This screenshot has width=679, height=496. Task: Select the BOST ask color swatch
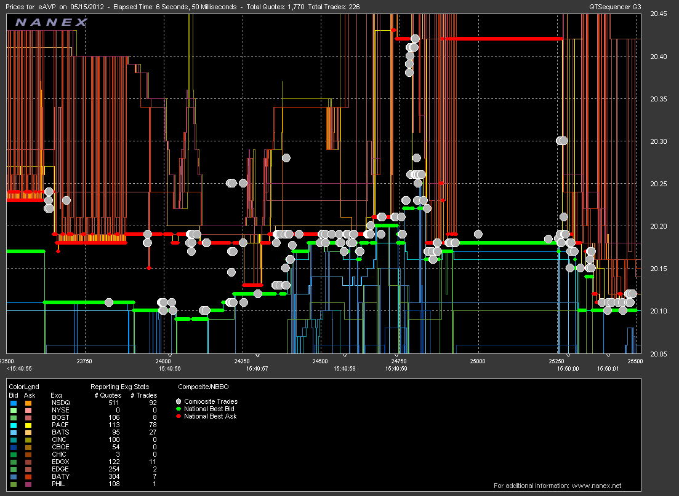pos(28,418)
